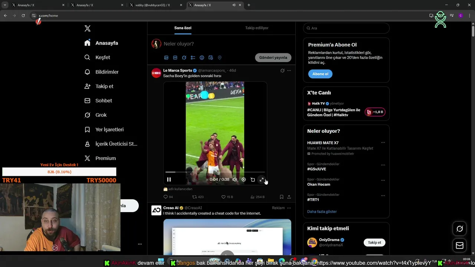Open the floating Grok button
475x267 pixels.
click(459, 229)
